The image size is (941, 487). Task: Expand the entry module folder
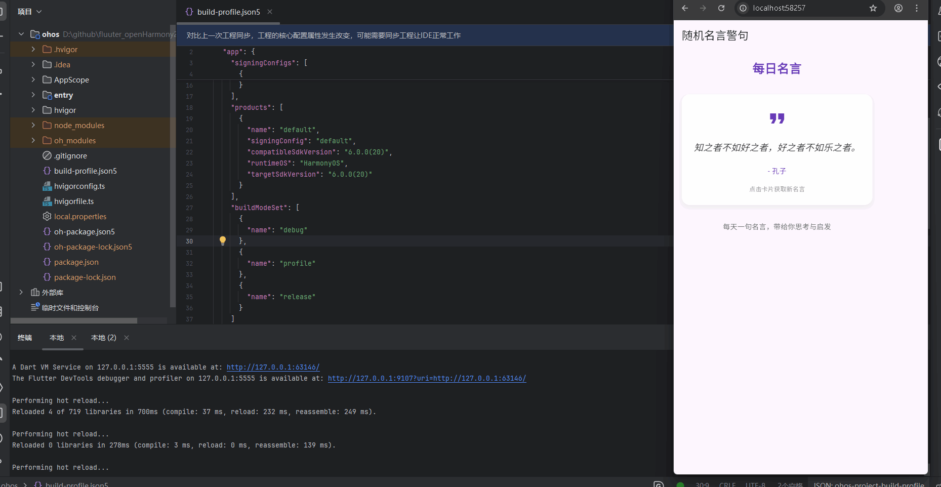tap(33, 95)
